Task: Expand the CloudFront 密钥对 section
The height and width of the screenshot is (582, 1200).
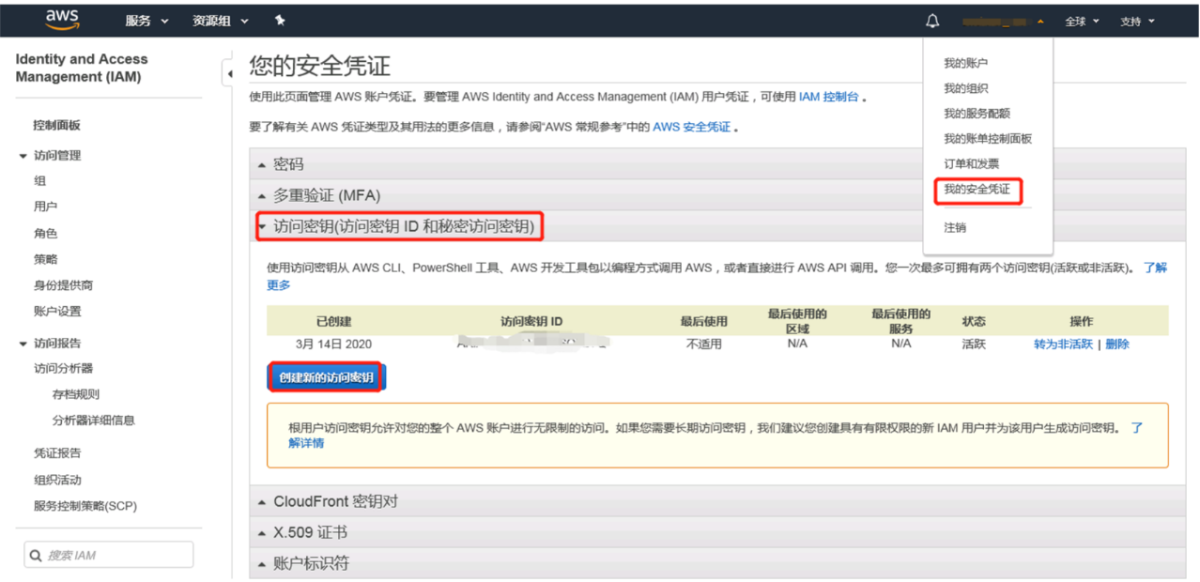Action: point(717,501)
